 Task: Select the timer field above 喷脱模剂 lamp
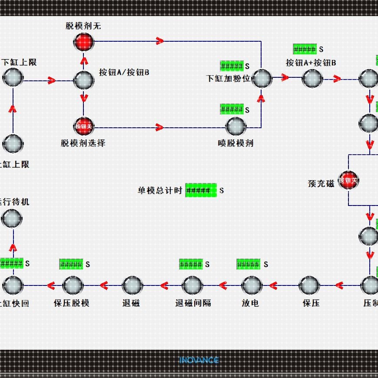pyautogui.click(x=232, y=109)
